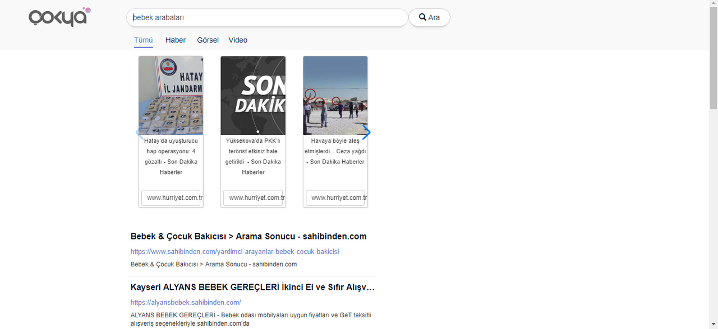Select the Tümü tab
This screenshot has width=718, height=329.
144,40
